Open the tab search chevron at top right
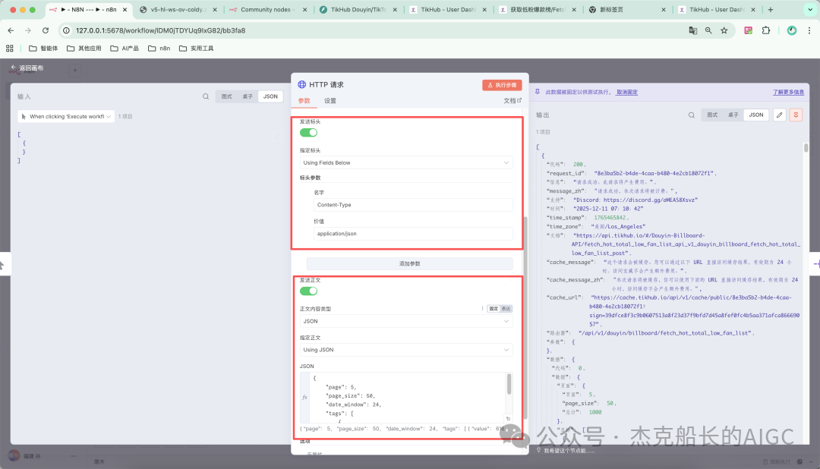This screenshot has width=820, height=469. (x=810, y=9)
